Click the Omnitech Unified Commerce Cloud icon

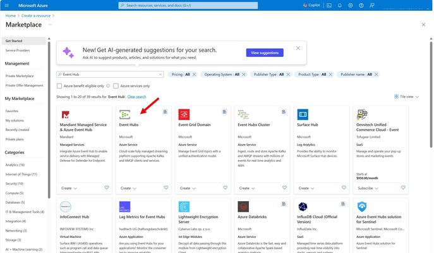pos(362,114)
